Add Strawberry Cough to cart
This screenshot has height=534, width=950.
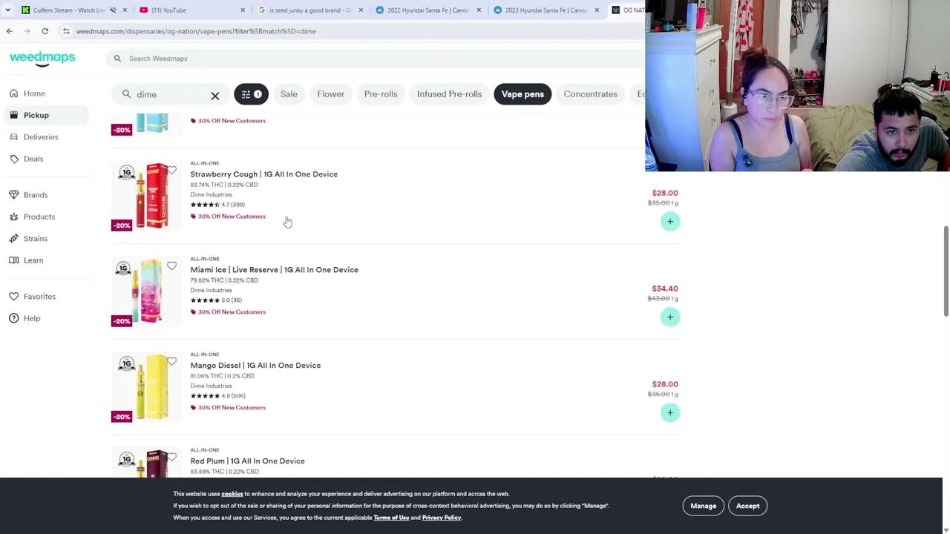[670, 221]
